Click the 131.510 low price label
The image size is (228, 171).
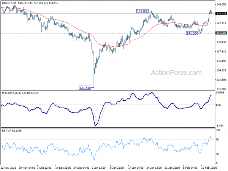click(85, 88)
